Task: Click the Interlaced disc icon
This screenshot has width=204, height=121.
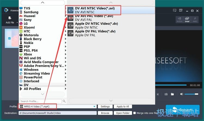Action: pyautogui.click(x=21, y=81)
